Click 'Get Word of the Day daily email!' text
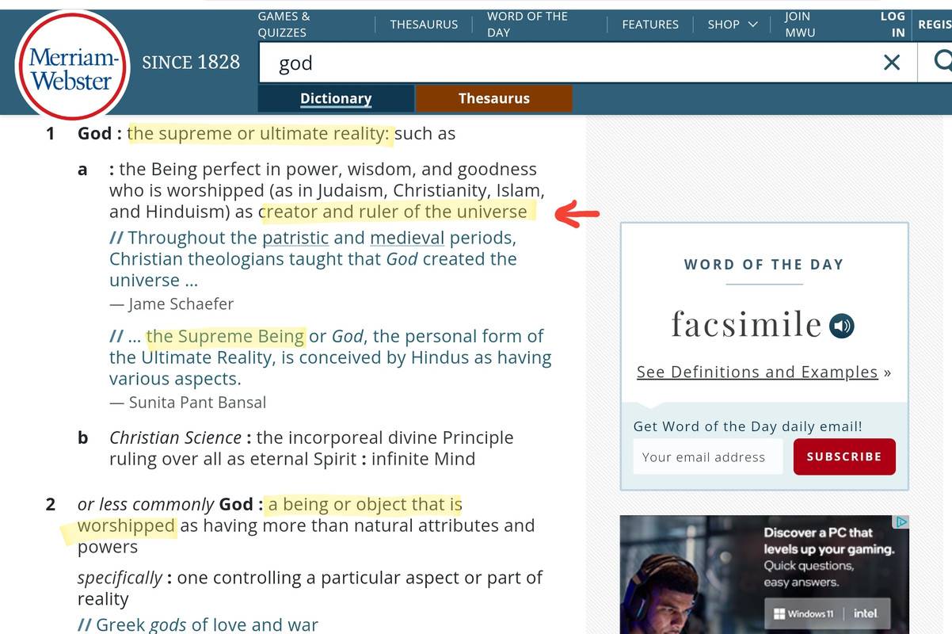The width and height of the screenshot is (952, 634). (748, 426)
